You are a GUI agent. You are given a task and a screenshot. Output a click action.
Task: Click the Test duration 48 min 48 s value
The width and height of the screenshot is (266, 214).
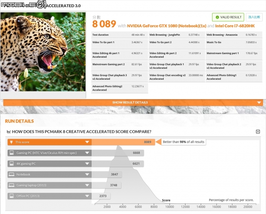click(x=138, y=35)
